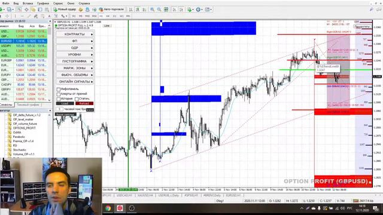Select OP_level_maker in Navigator
Viewport: 383px width, 215px height.
tap(23, 119)
